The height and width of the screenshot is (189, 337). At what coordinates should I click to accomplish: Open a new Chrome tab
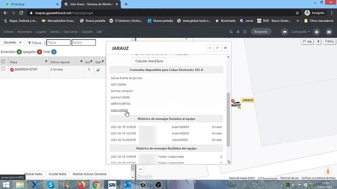[x=126, y=4]
